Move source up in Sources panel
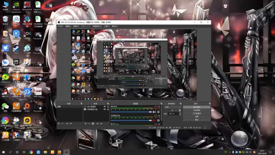This screenshot has height=155, width=275. click(x=98, y=124)
